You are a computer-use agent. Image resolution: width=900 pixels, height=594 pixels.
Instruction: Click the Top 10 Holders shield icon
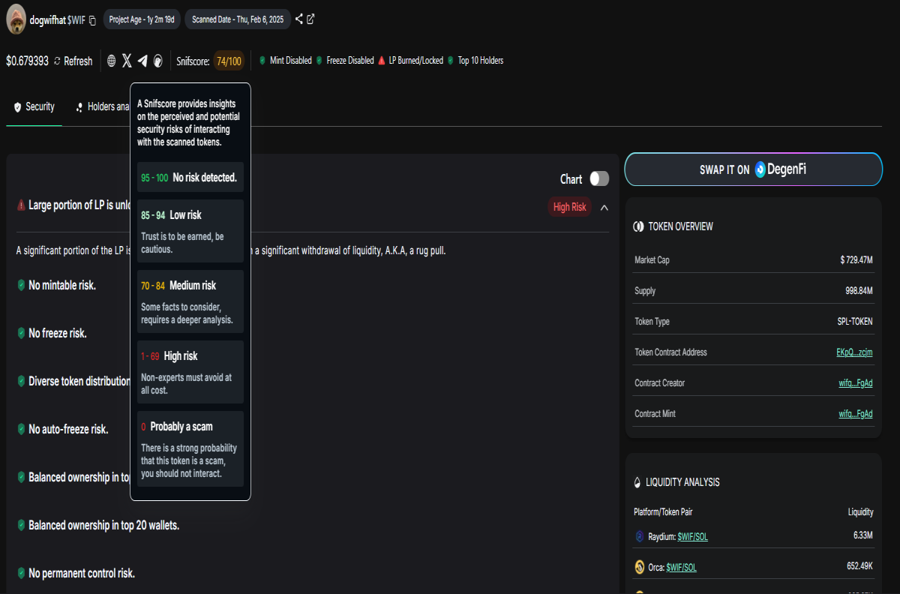coord(451,61)
